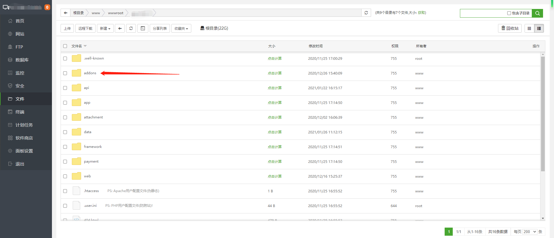Click the search magnifier button
The height and width of the screenshot is (238, 554).
point(537,13)
